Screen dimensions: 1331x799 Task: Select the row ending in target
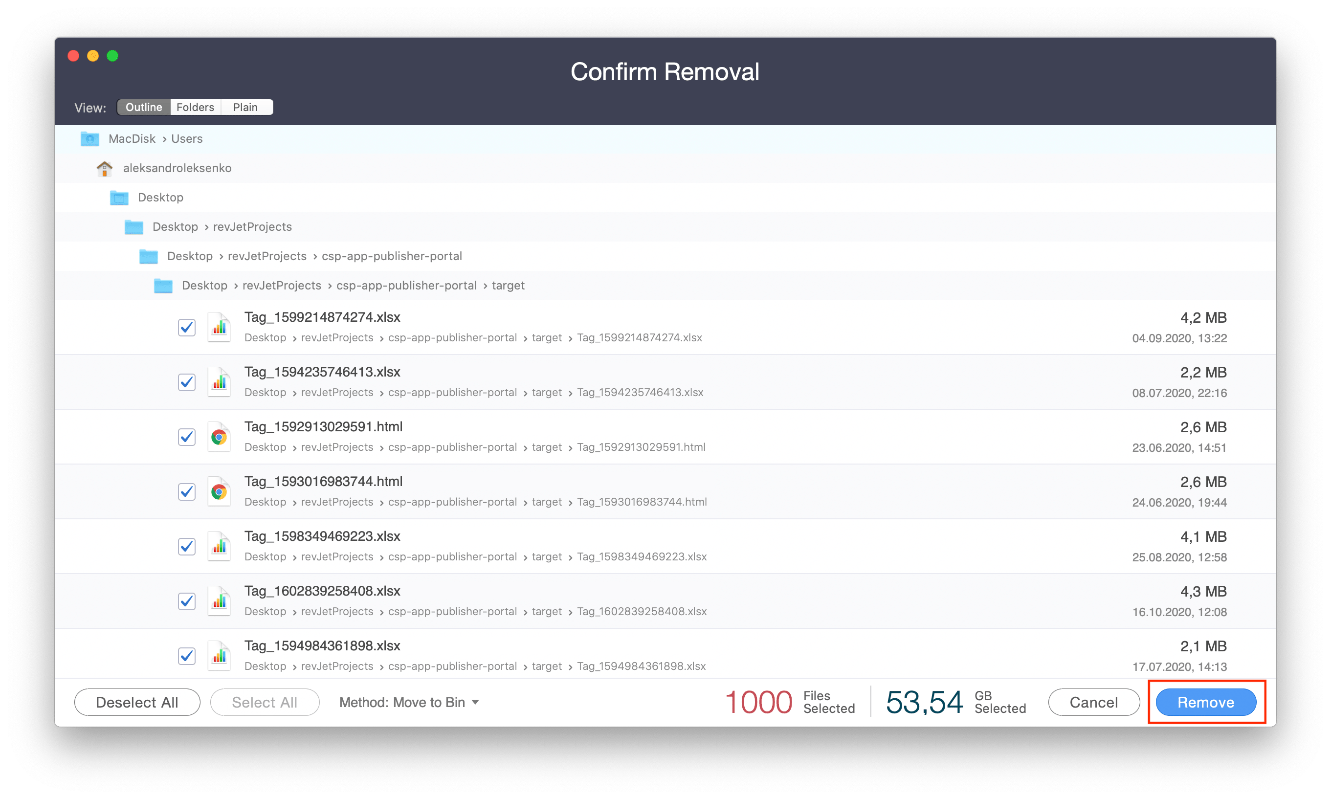(665, 286)
